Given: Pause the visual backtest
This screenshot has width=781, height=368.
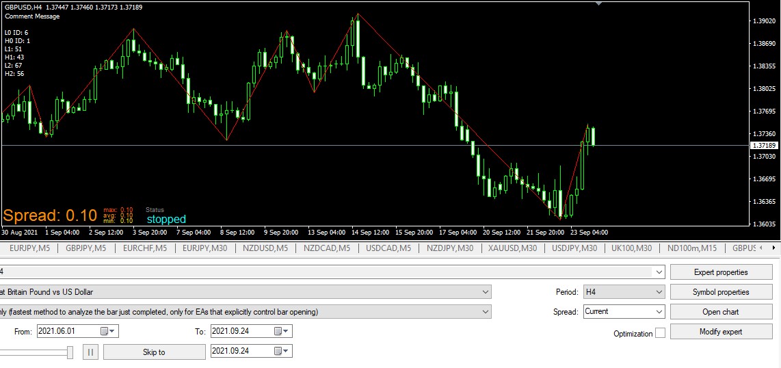Looking at the screenshot, I should [90, 352].
